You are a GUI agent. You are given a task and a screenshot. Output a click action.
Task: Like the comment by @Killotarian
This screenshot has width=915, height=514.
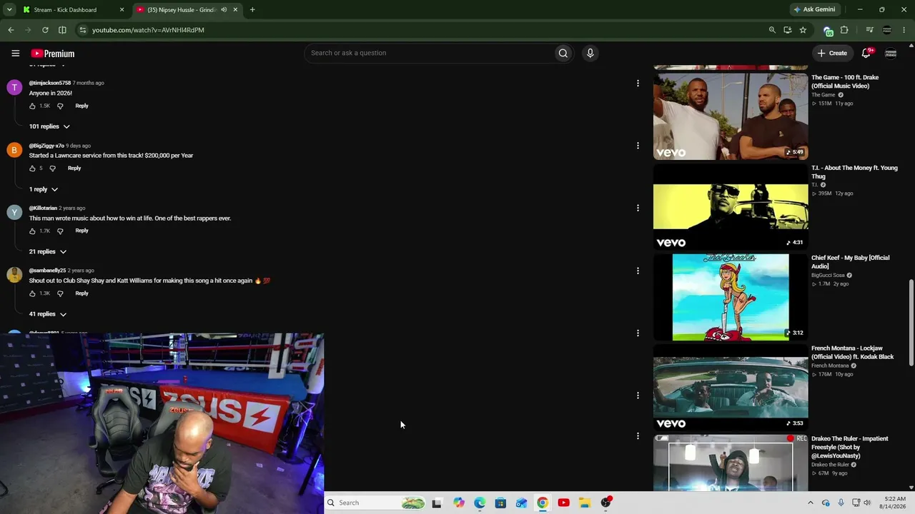(32, 231)
